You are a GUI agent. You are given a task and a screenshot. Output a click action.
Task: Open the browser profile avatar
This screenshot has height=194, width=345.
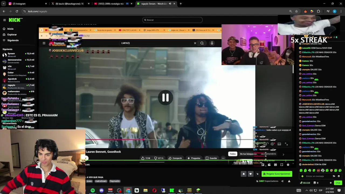(x=334, y=11)
